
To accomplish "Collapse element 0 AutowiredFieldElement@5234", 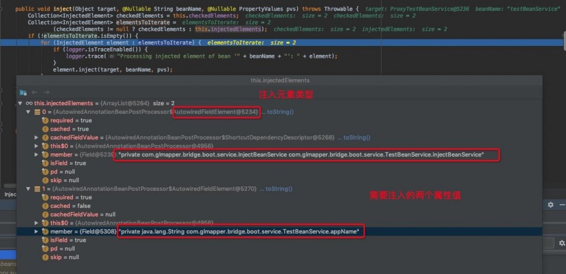I will tap(28, 112).
